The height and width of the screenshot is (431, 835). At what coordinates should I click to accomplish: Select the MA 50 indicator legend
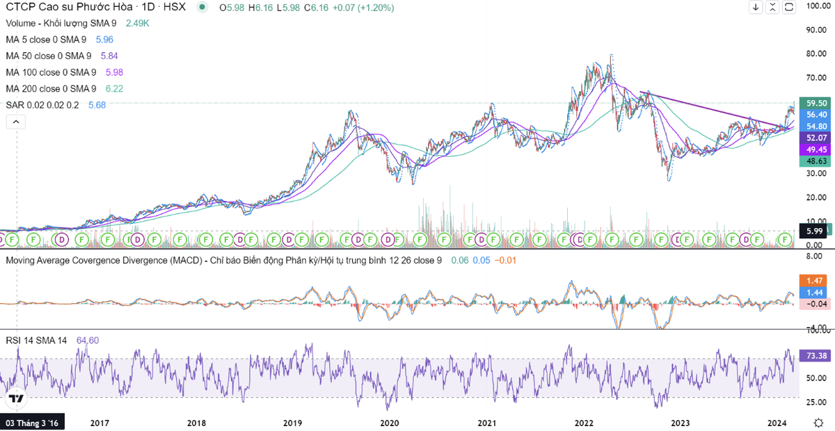tap(48, 56)
